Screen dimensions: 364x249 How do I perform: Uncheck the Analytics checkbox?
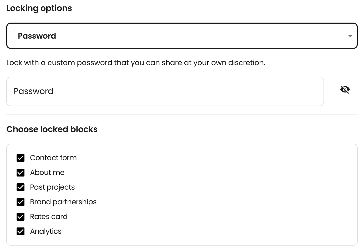point(21,231)
